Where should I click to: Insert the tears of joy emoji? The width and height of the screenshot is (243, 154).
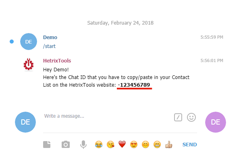coord(99,144)
